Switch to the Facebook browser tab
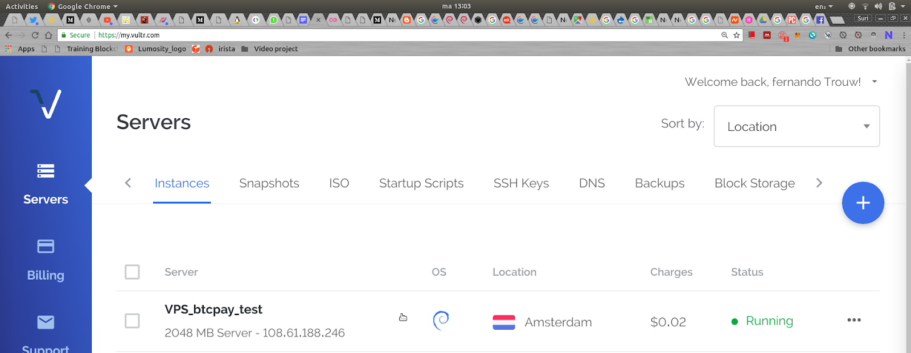911x353 pixels. (x=820, y=20)
